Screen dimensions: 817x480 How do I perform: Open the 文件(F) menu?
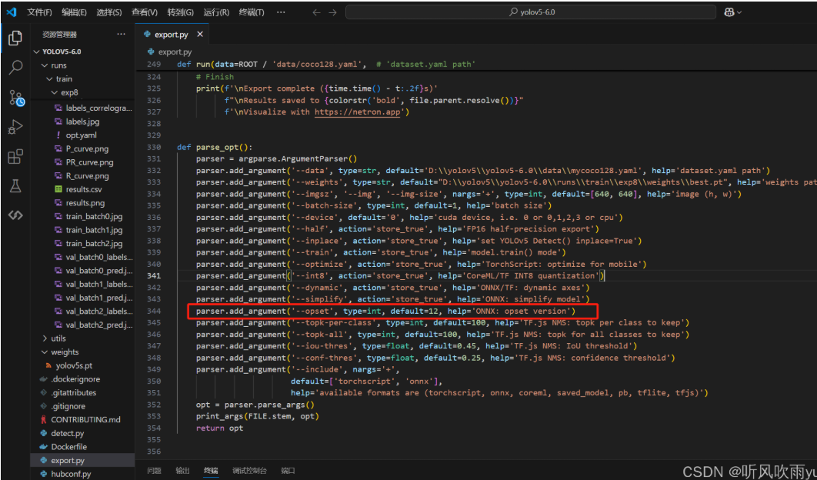39,12
